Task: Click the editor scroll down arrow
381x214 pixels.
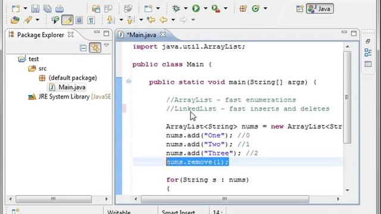Action: click(x=347, y=190)
